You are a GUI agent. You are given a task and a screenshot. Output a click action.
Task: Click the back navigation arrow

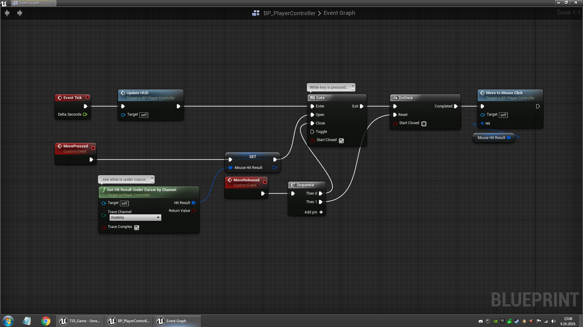pos(7,13)
